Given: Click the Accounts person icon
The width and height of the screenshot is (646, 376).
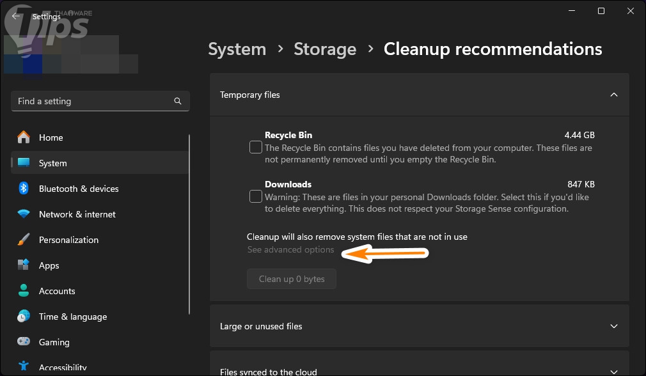Looking at the screenshot, I should tap(24, 291).
